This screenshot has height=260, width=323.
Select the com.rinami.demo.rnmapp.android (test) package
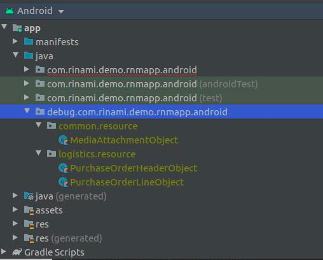[135, 98]
